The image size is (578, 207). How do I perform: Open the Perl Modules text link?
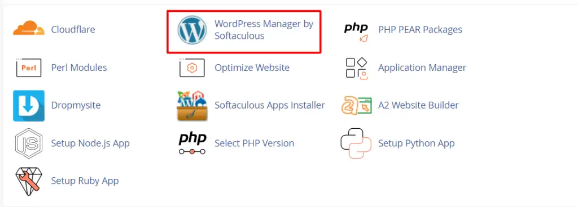pos(79,67)
